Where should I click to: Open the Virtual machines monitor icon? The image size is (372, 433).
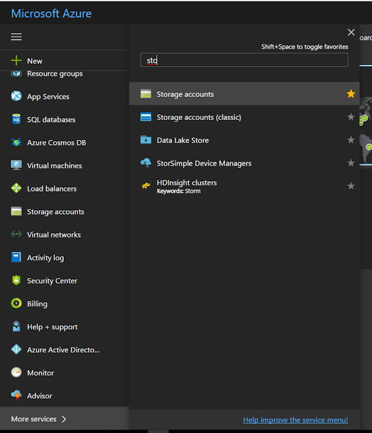[16, 165]
